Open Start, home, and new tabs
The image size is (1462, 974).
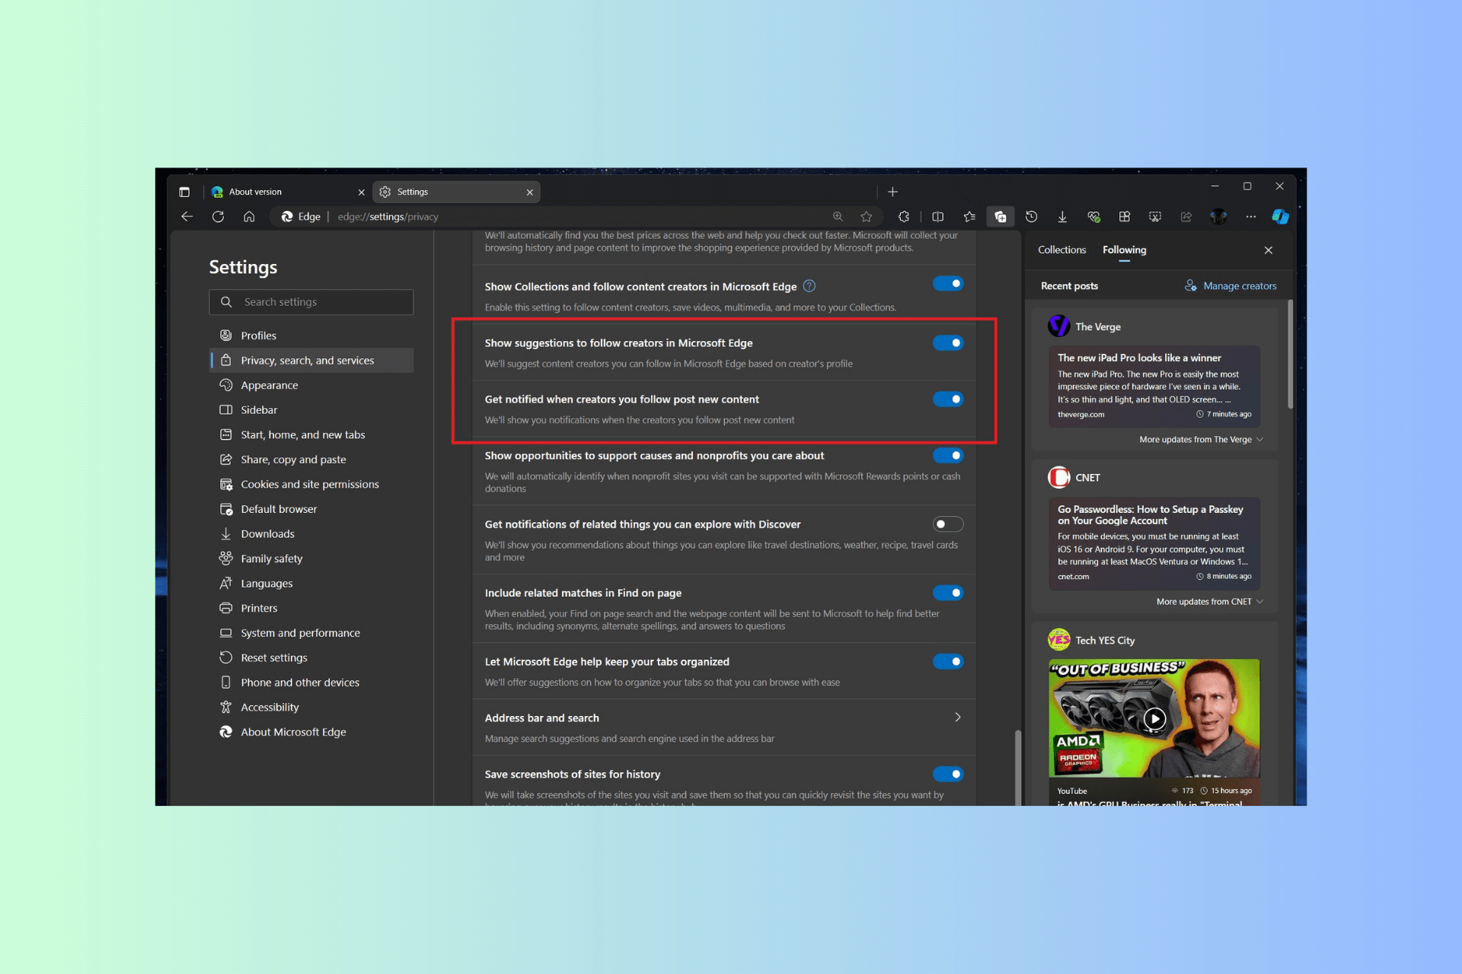(x=311, y=434)
